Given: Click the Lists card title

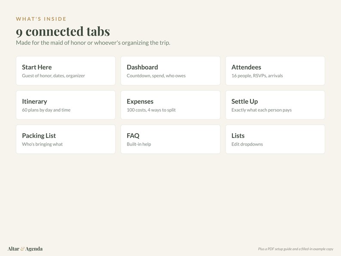Looking at the screenshot, I should (x=238, y=136).
